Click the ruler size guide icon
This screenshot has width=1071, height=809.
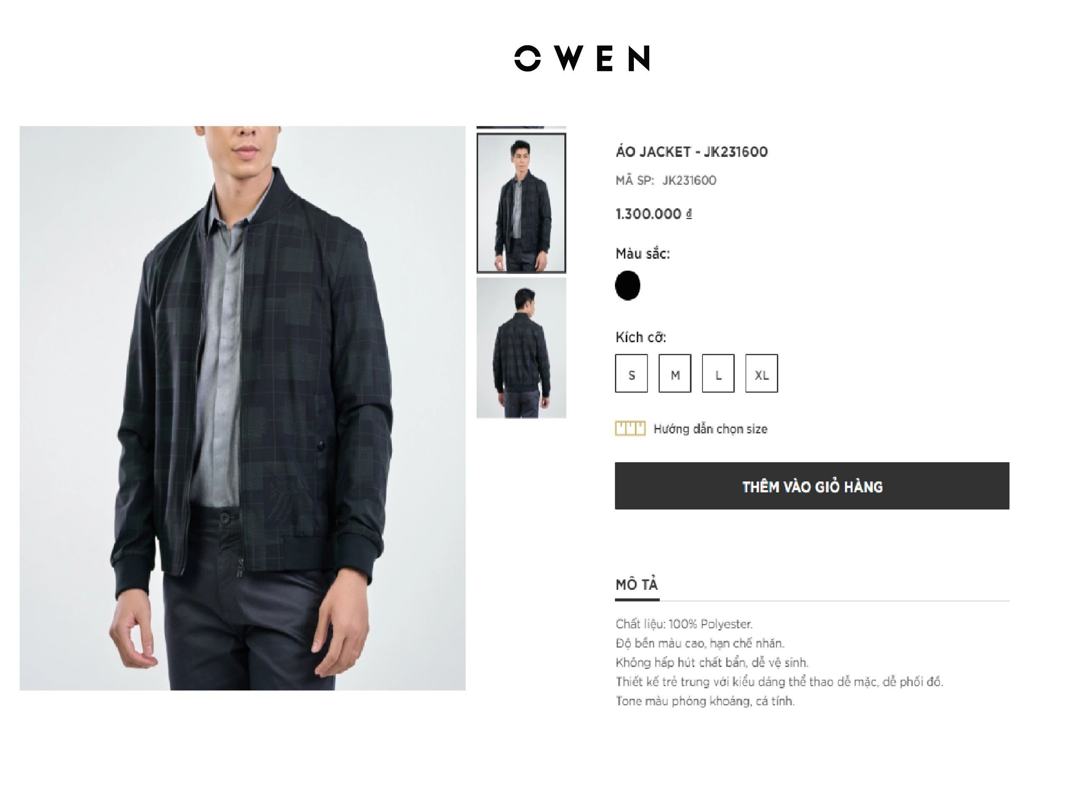pyautogui.click(x=630, y=428)
